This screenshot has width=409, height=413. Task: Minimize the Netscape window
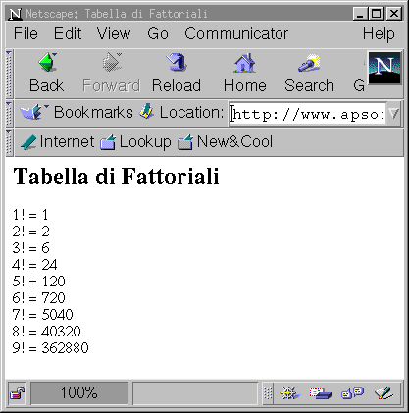[x=360, y=14]
